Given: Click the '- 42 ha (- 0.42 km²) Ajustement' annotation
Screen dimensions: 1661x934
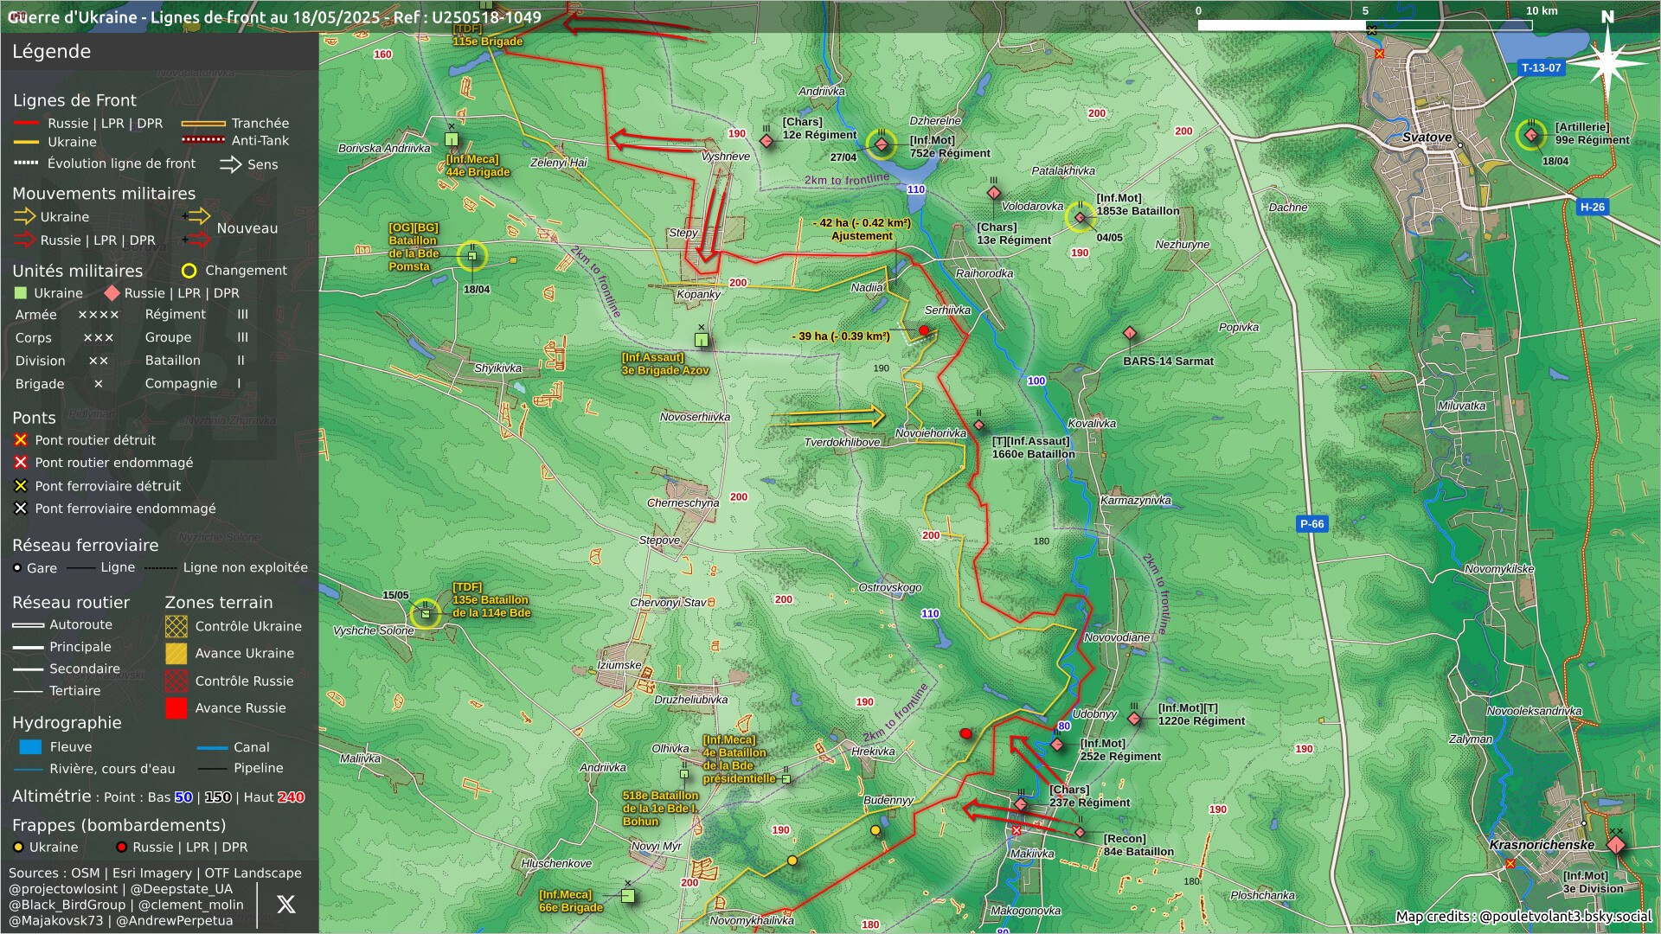Looking at the screenshot, I should [862, 229].
